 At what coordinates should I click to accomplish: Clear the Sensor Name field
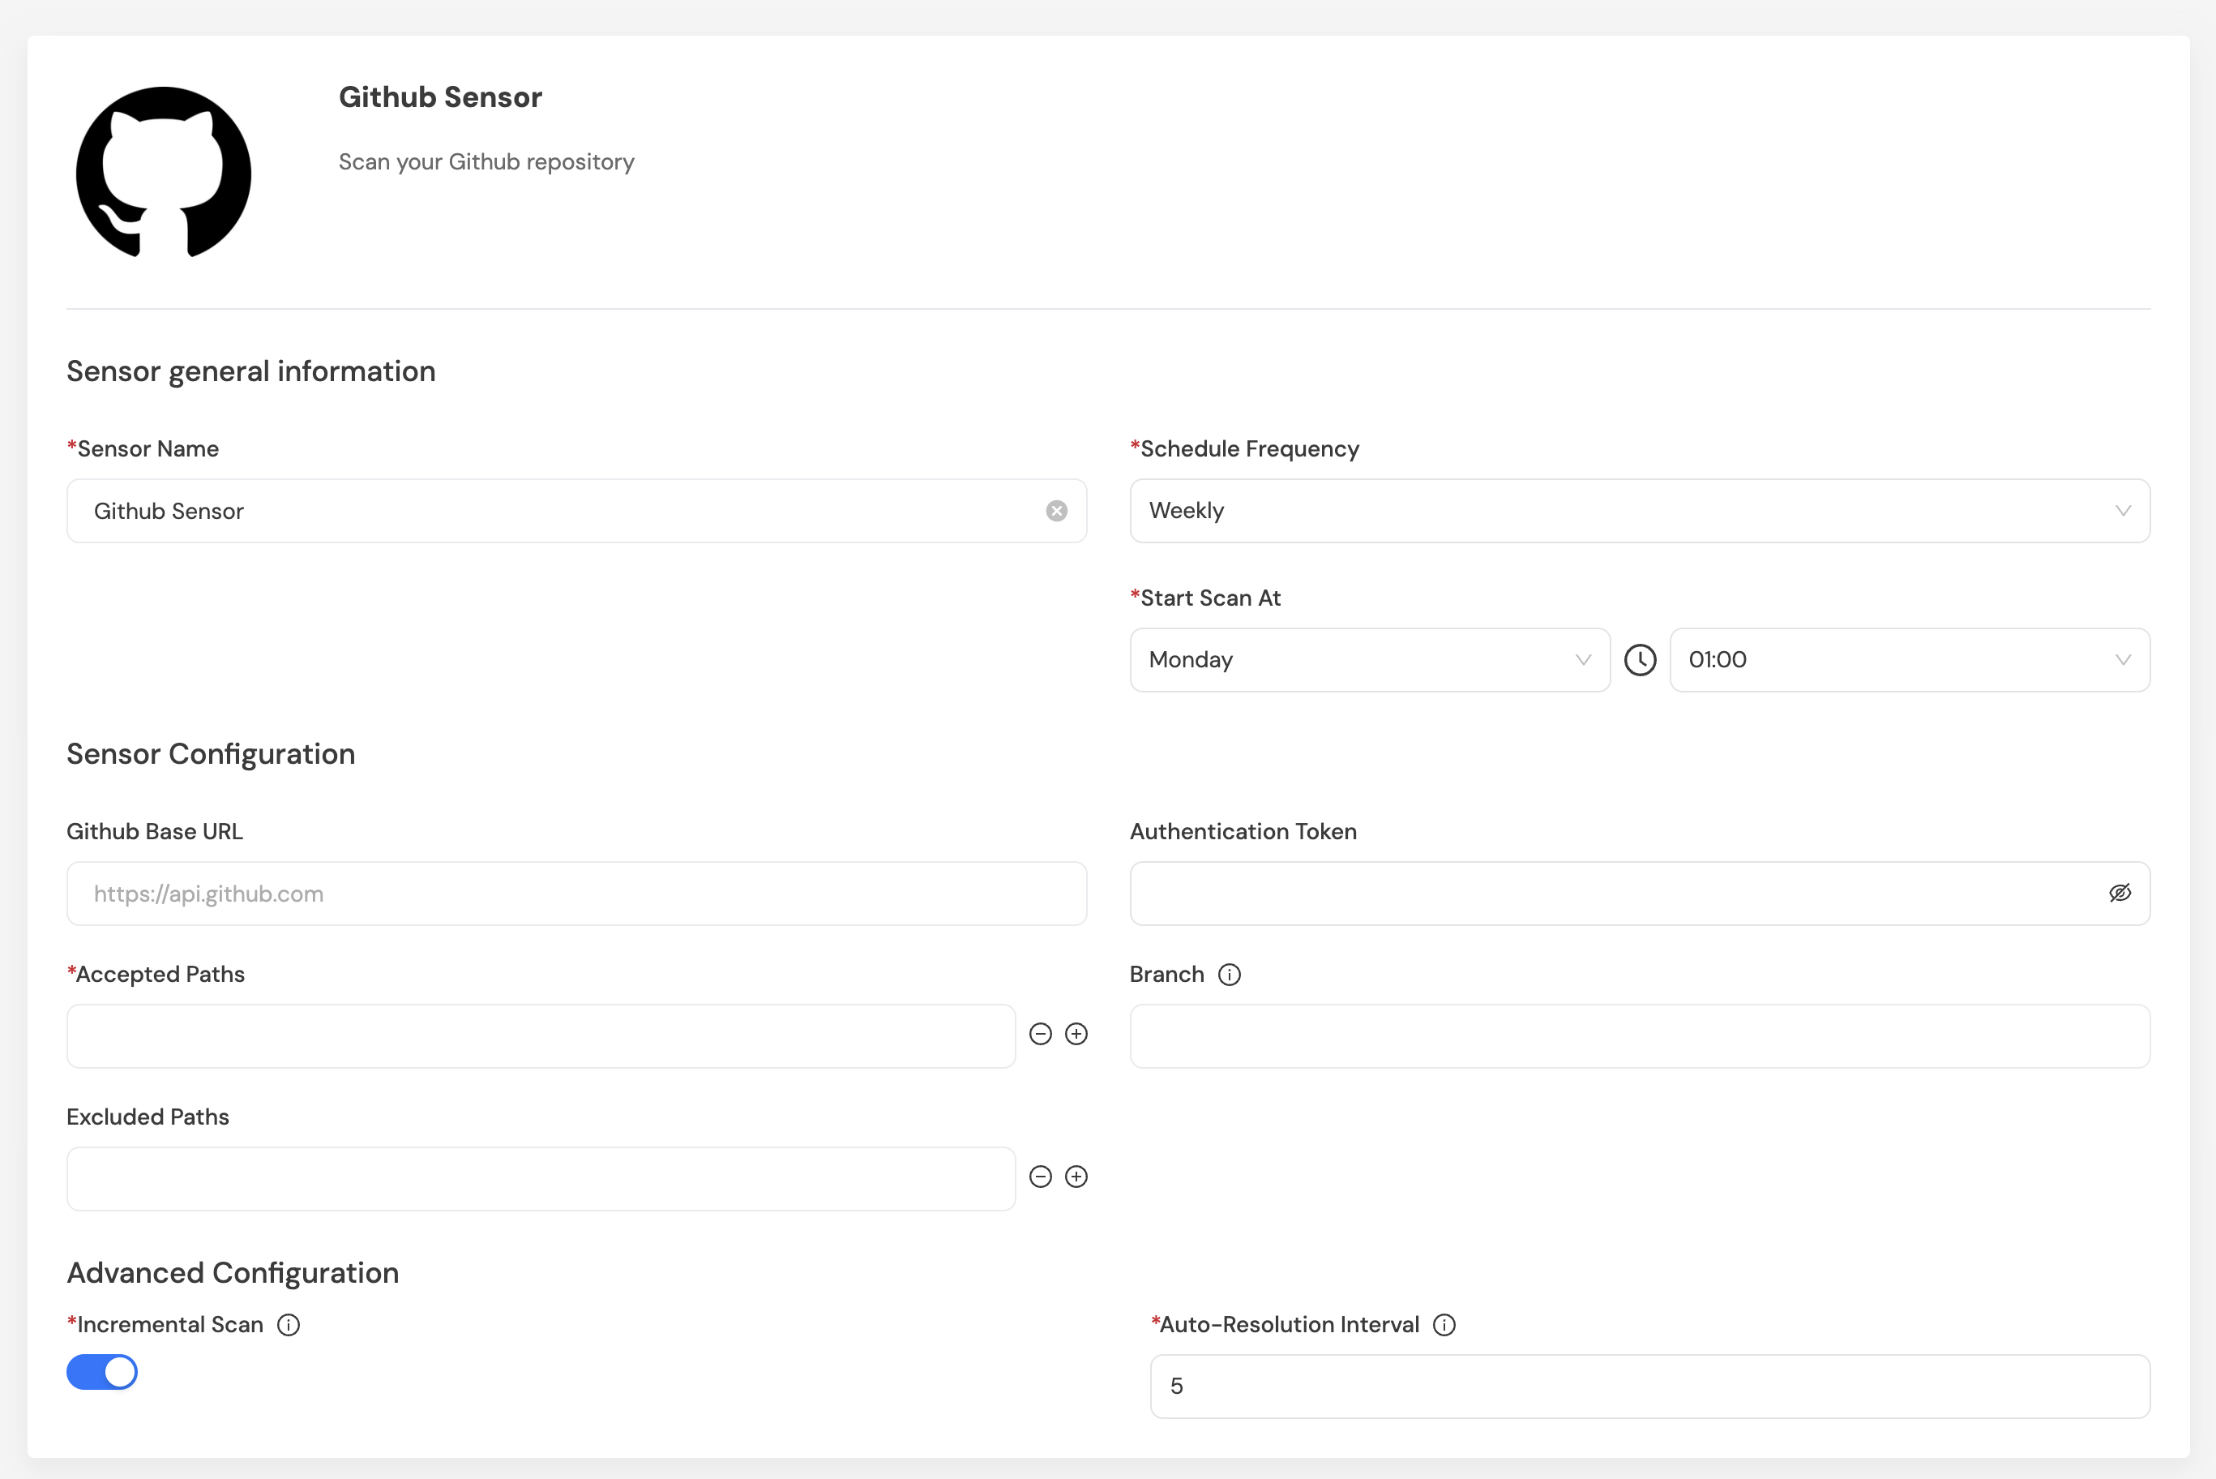1055,510
